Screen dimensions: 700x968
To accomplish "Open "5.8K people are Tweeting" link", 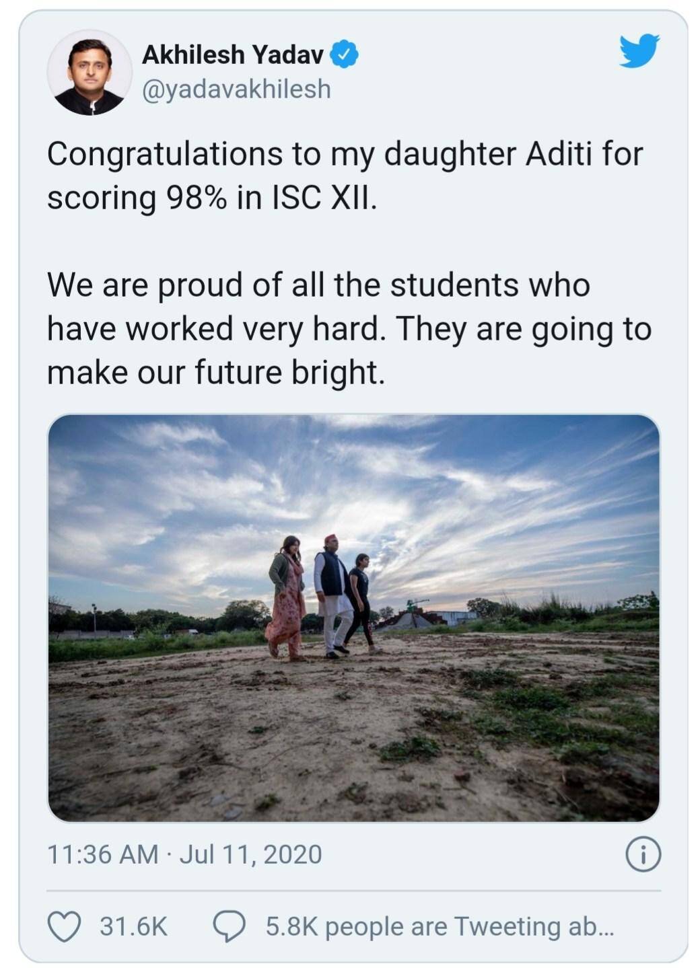I will click(439, 926).
